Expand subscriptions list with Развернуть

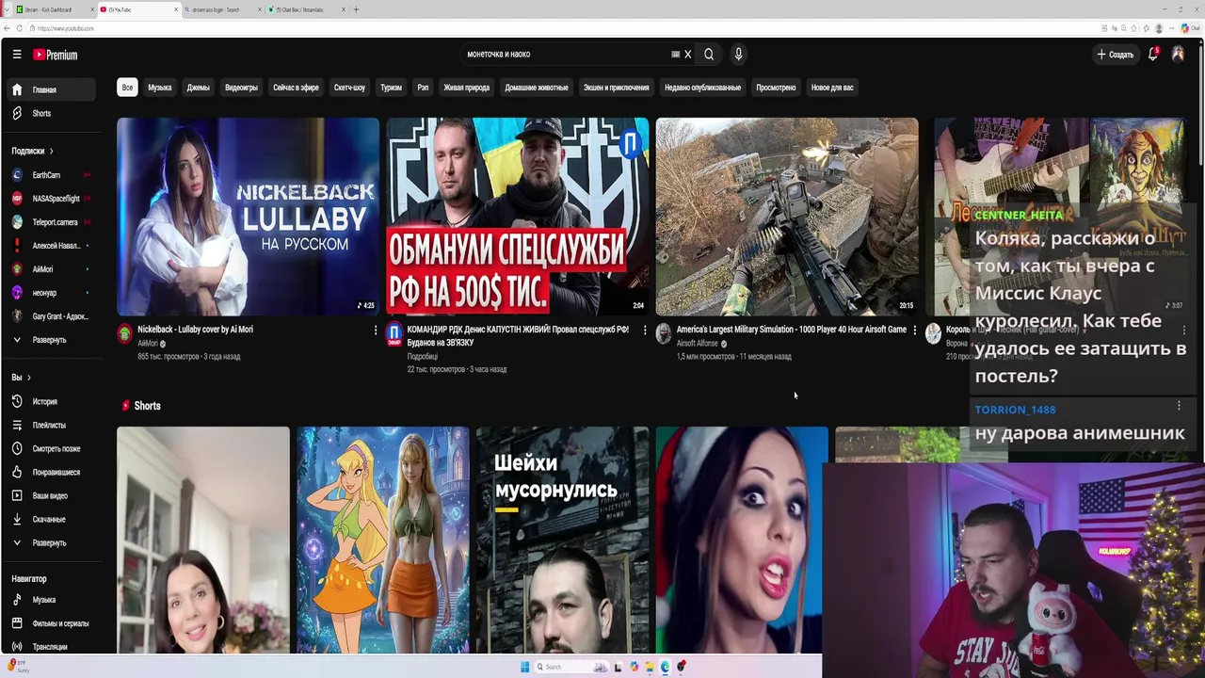coord(53,340)
